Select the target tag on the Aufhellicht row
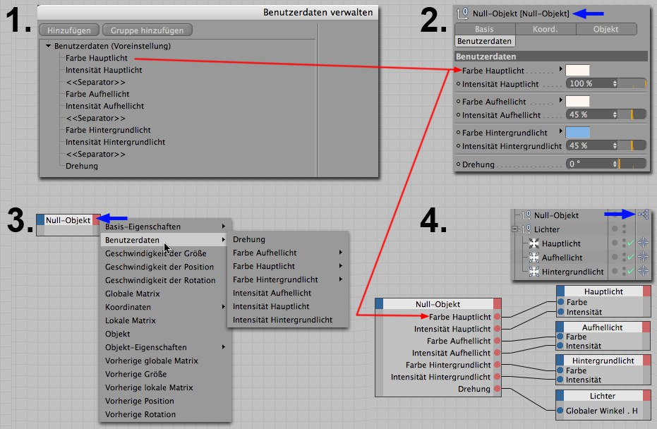The width and height of the screenshot is (657, 429). pyautogui.click(x=643, y=257)
